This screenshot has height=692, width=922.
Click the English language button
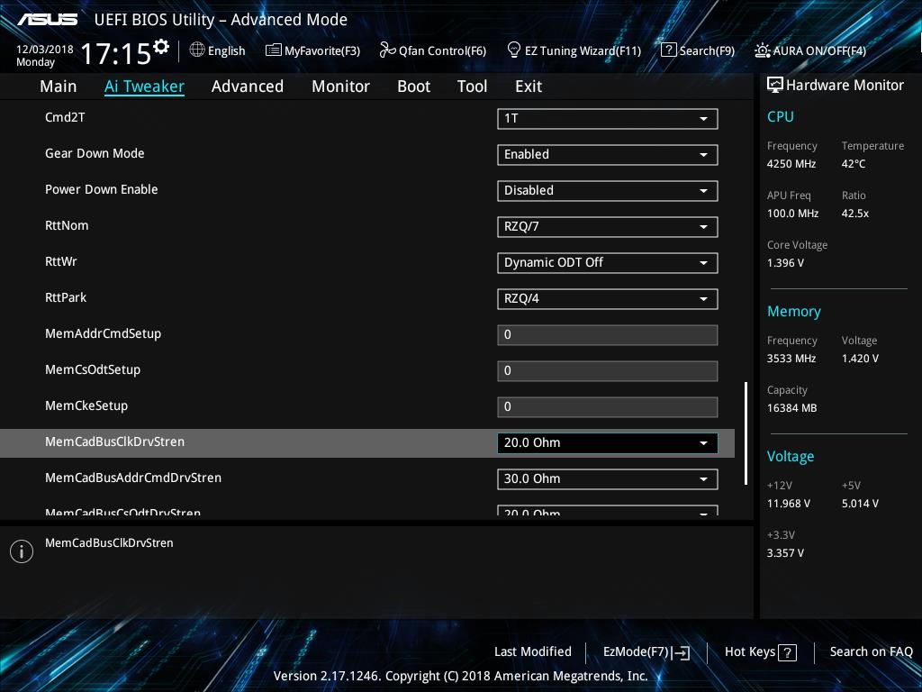[x=218, y=50]
